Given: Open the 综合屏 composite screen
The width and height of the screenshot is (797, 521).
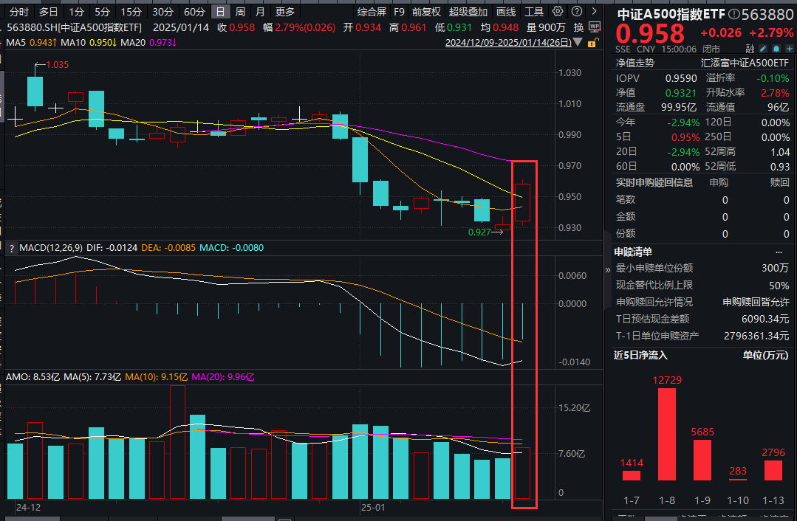Looking at the screenshot, I should (x=373, y=11).
